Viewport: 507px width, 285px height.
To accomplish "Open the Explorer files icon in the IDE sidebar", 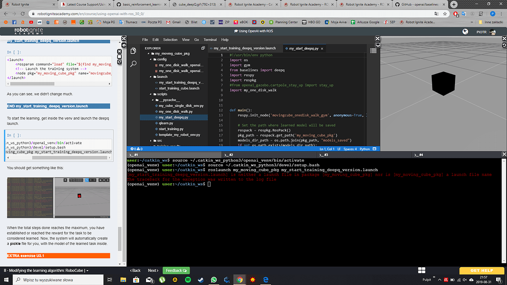I will tap(134, 49).
